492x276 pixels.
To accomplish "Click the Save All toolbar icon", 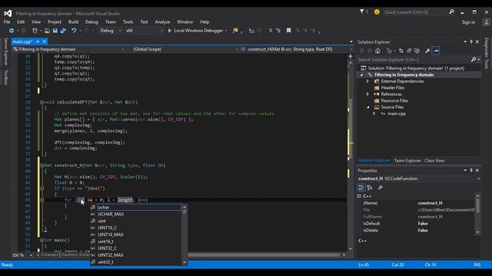I will [63, 31].
